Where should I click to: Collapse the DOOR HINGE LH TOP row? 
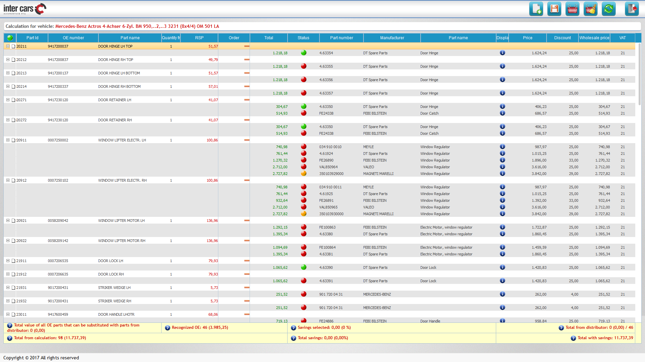8,46
